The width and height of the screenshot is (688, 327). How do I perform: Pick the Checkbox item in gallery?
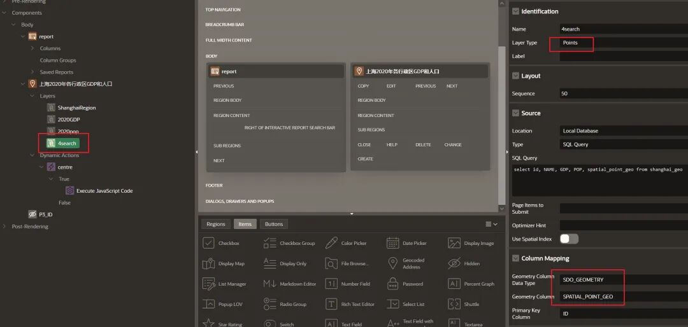221,243
